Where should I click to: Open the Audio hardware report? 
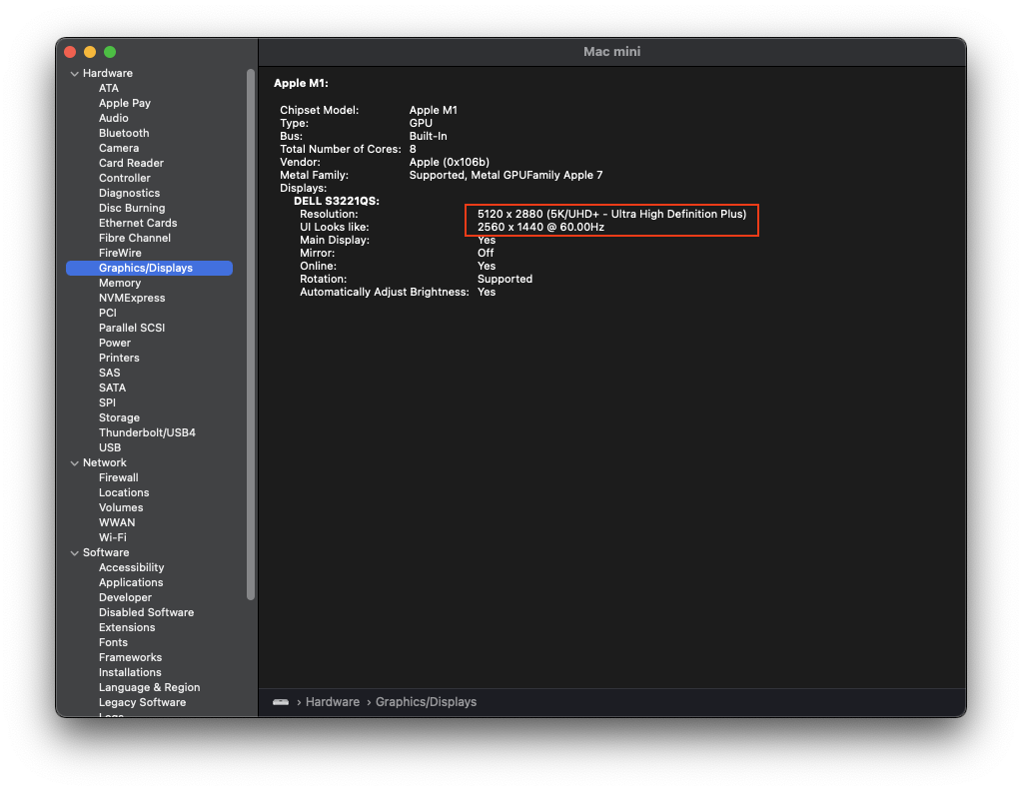(x=113, y=117)
